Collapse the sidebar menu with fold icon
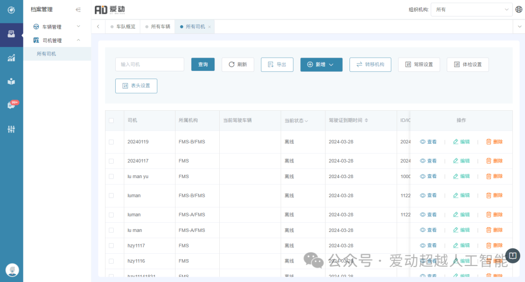This screenshot has height=282, width=525. tap(78, 10)
